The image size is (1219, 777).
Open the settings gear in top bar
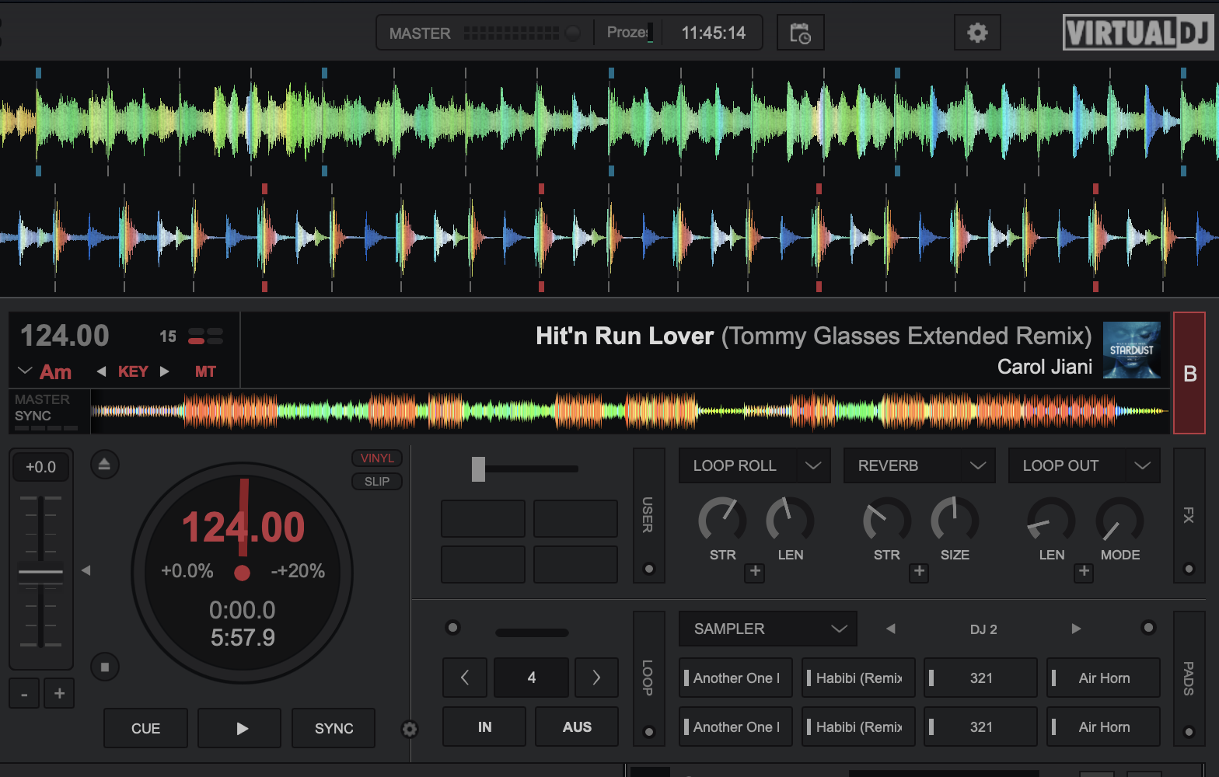coord(977,33)
